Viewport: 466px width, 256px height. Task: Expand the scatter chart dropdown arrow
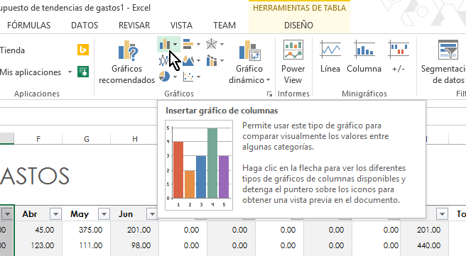click(198, 77)
